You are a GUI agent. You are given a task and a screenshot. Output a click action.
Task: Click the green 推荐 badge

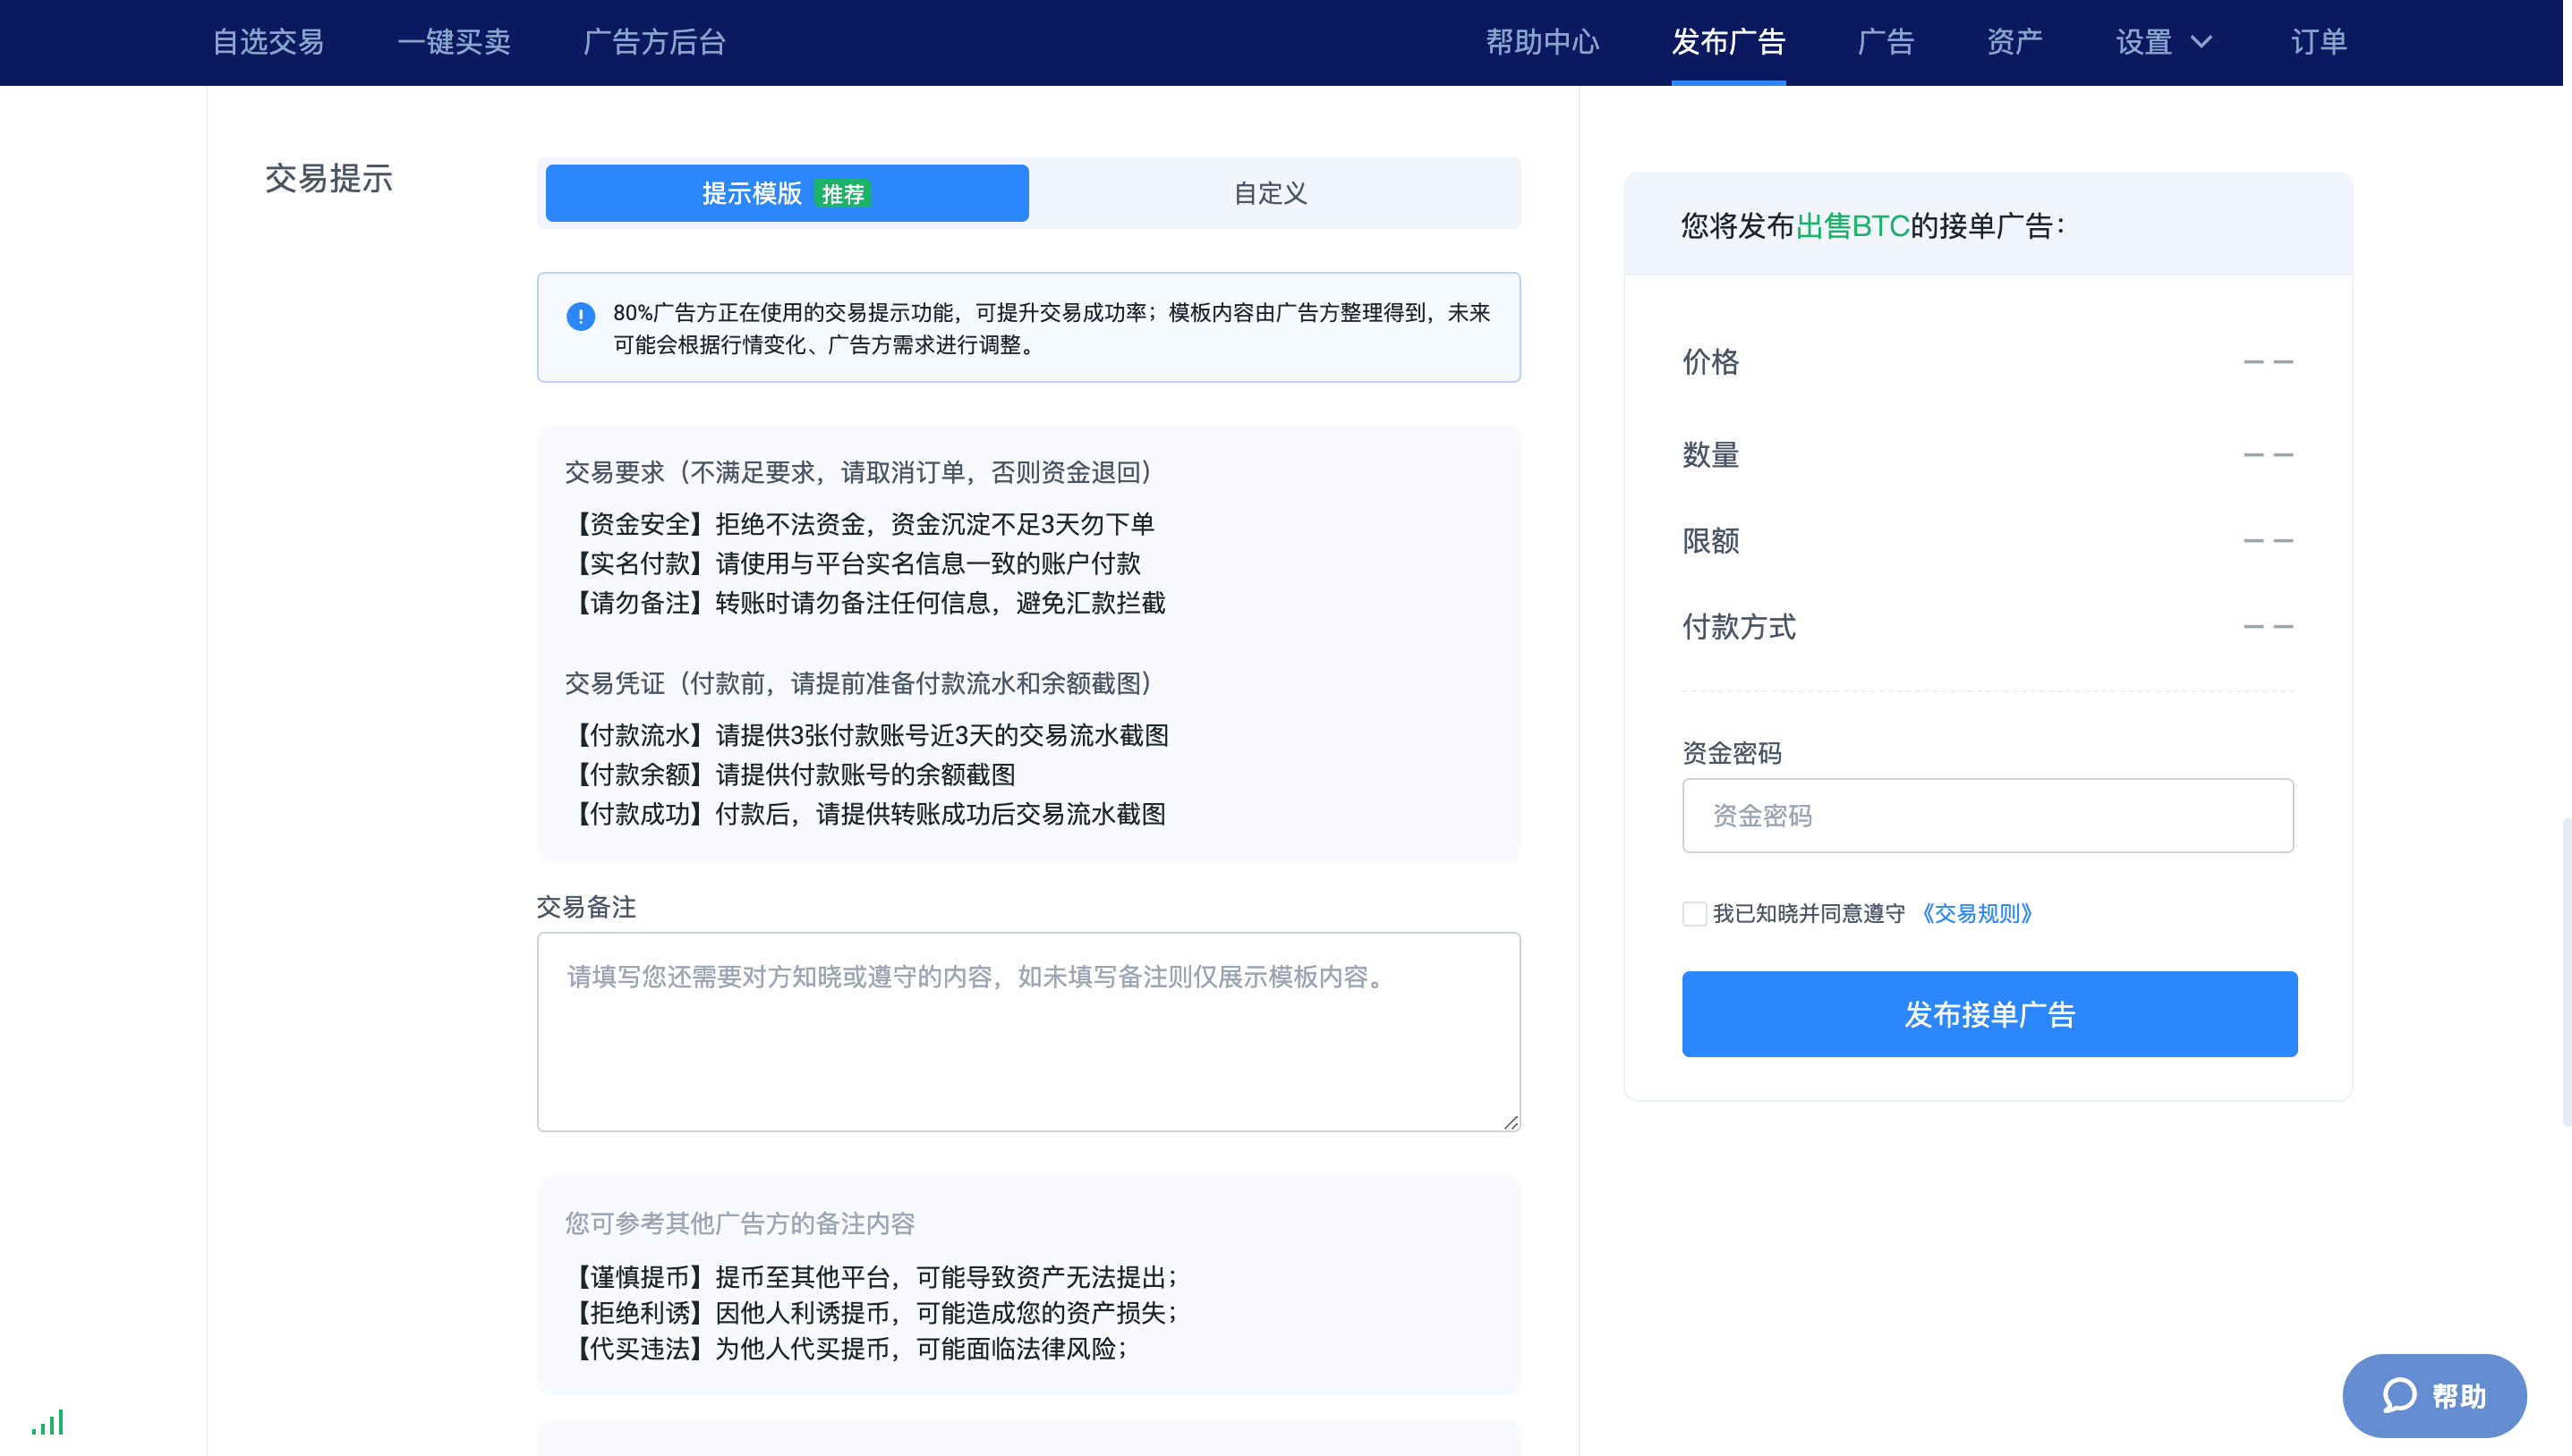tap(841, 194)
